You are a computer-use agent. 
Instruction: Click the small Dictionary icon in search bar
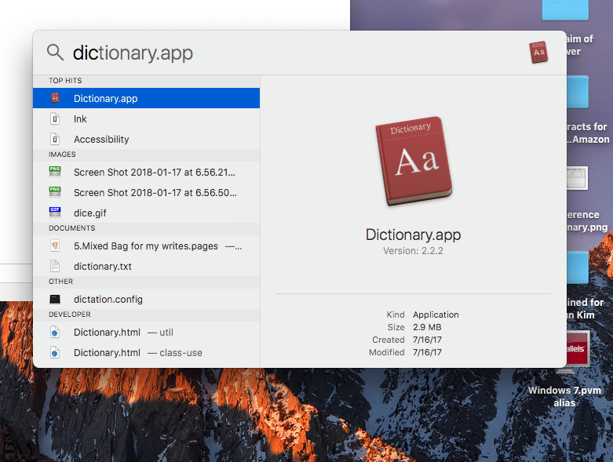pos(538,52)
